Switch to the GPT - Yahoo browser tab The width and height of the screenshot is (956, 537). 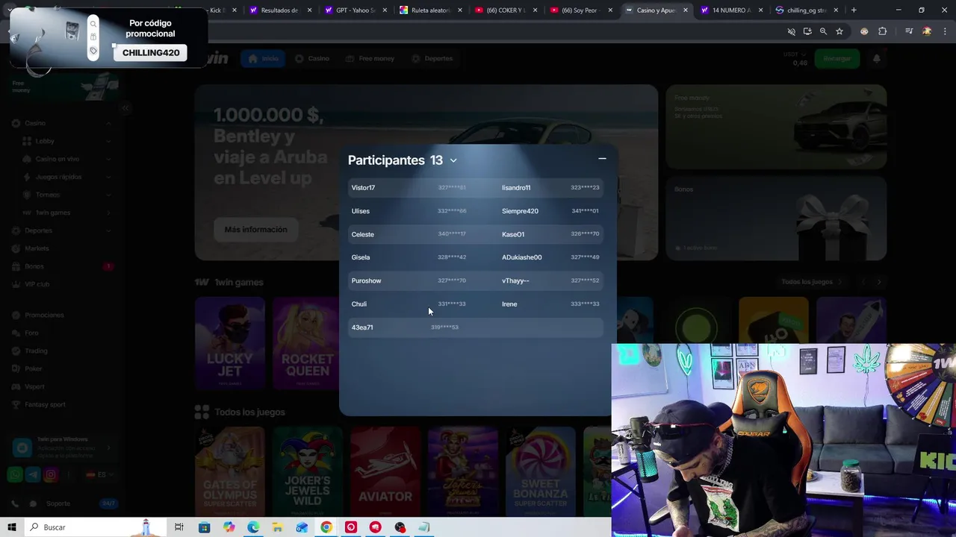(356, 10)
